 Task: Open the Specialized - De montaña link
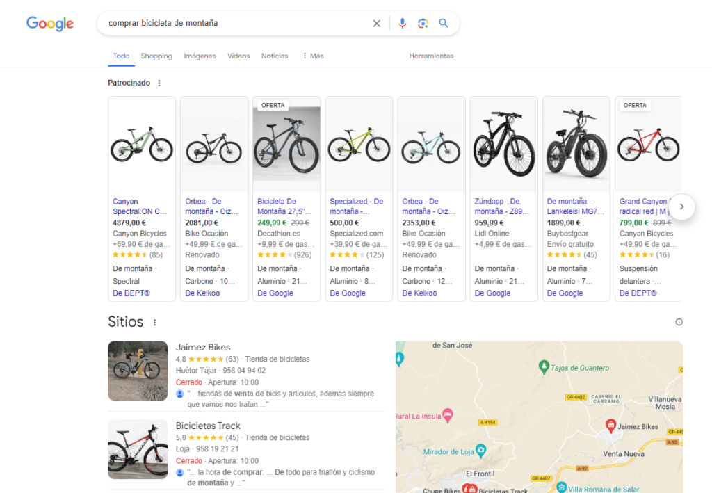tap(357, 207)
